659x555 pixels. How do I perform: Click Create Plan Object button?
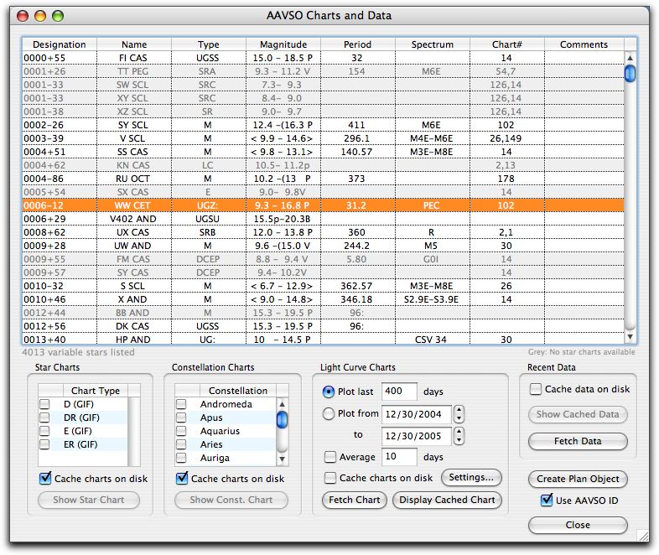578,480
